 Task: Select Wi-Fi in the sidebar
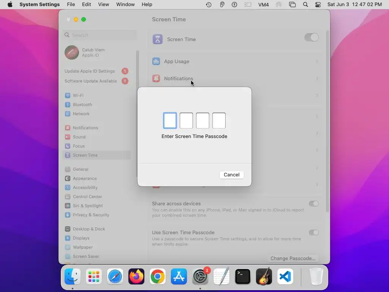(96, 95)
